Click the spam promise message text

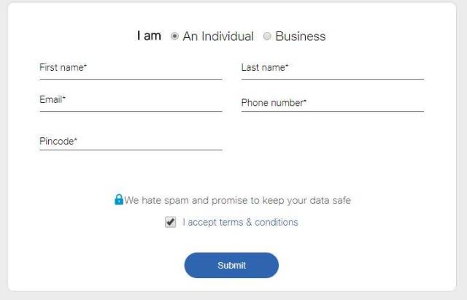[237, 200]
